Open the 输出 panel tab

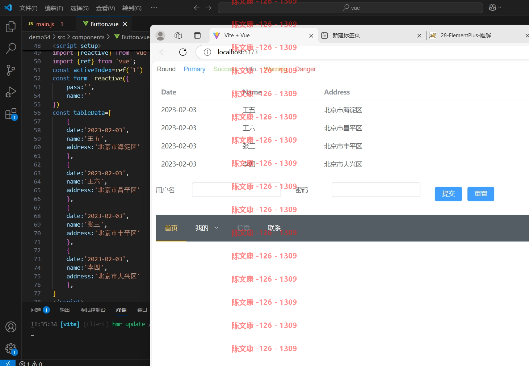tap(64, 310)
